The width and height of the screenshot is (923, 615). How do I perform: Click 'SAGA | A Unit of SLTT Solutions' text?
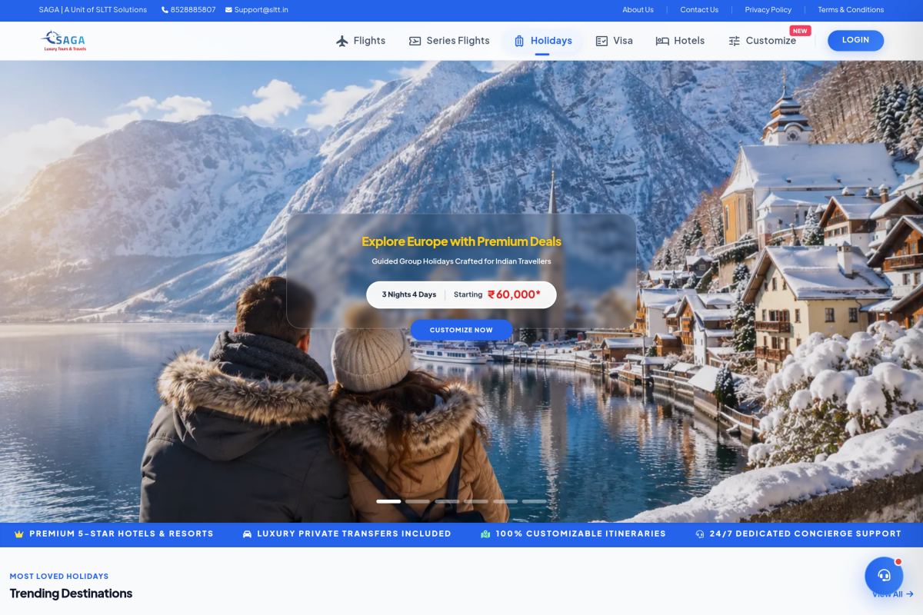93,10
